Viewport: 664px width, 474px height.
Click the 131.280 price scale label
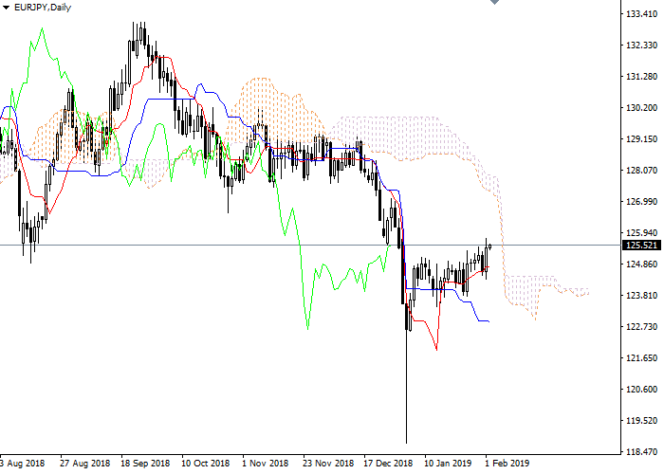pyautogui.click(x=641, y=77)
